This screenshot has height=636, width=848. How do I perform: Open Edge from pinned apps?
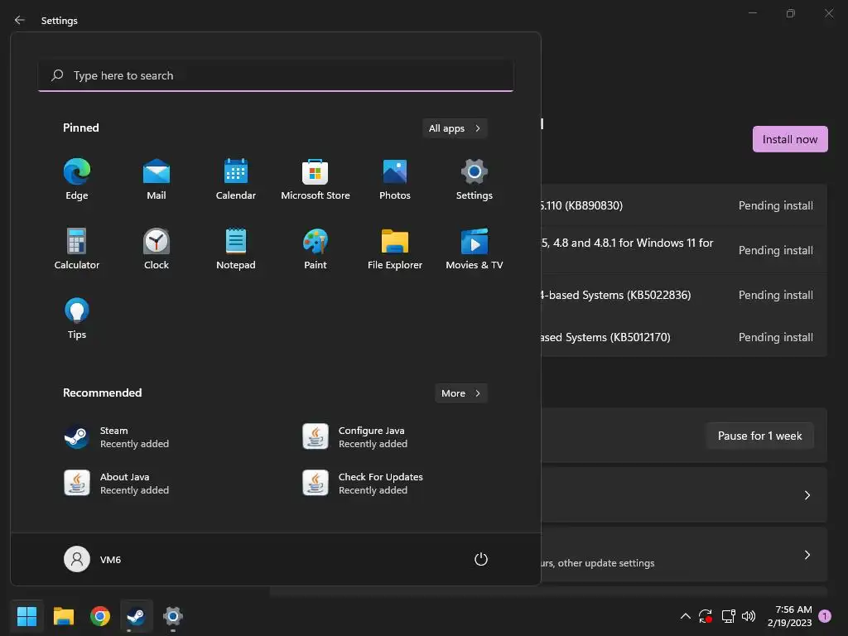(77, 180)
